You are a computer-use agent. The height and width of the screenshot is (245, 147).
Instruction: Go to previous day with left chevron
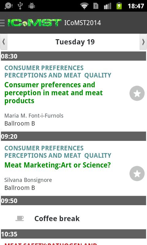tap(4, 42)
